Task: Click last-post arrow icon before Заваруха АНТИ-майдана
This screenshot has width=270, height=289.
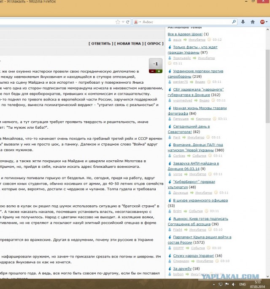Action: (170, 164)
